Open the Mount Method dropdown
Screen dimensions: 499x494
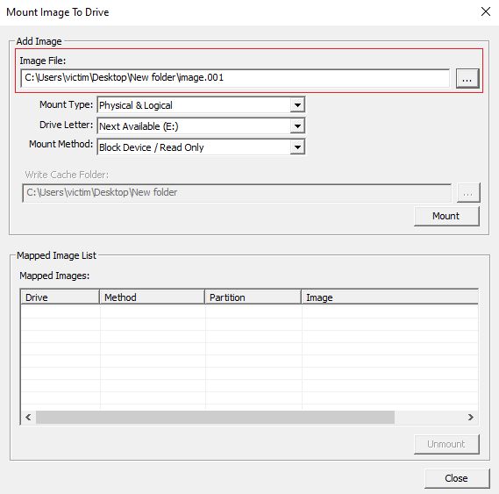pos(297,147)
